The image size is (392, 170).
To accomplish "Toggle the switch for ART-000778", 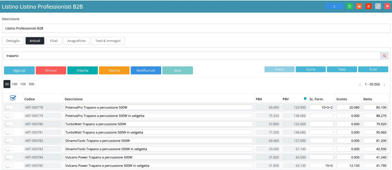I will (x=9, y=108).
